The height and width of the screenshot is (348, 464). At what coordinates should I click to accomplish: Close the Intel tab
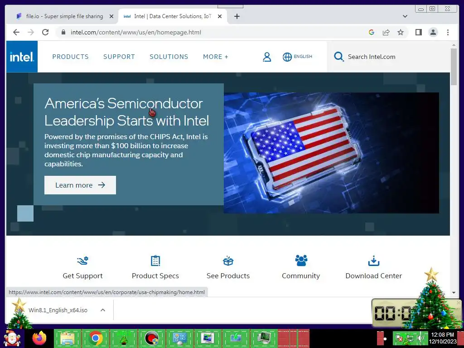220,16
